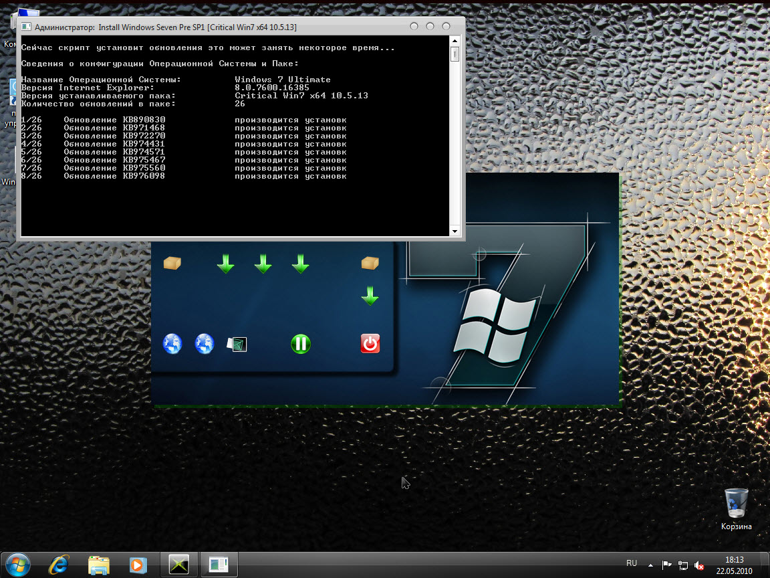Open Windows Explorer folder on the taskbar

coord(98,565)
